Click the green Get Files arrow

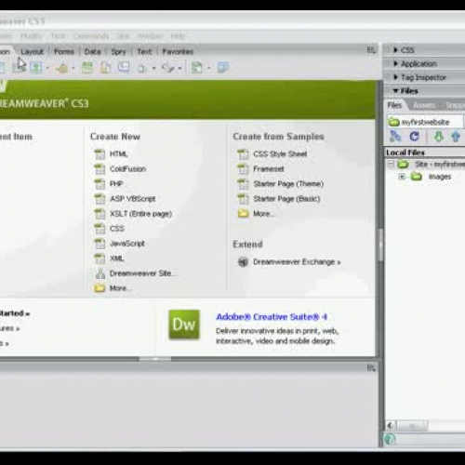tap(438, 137)
